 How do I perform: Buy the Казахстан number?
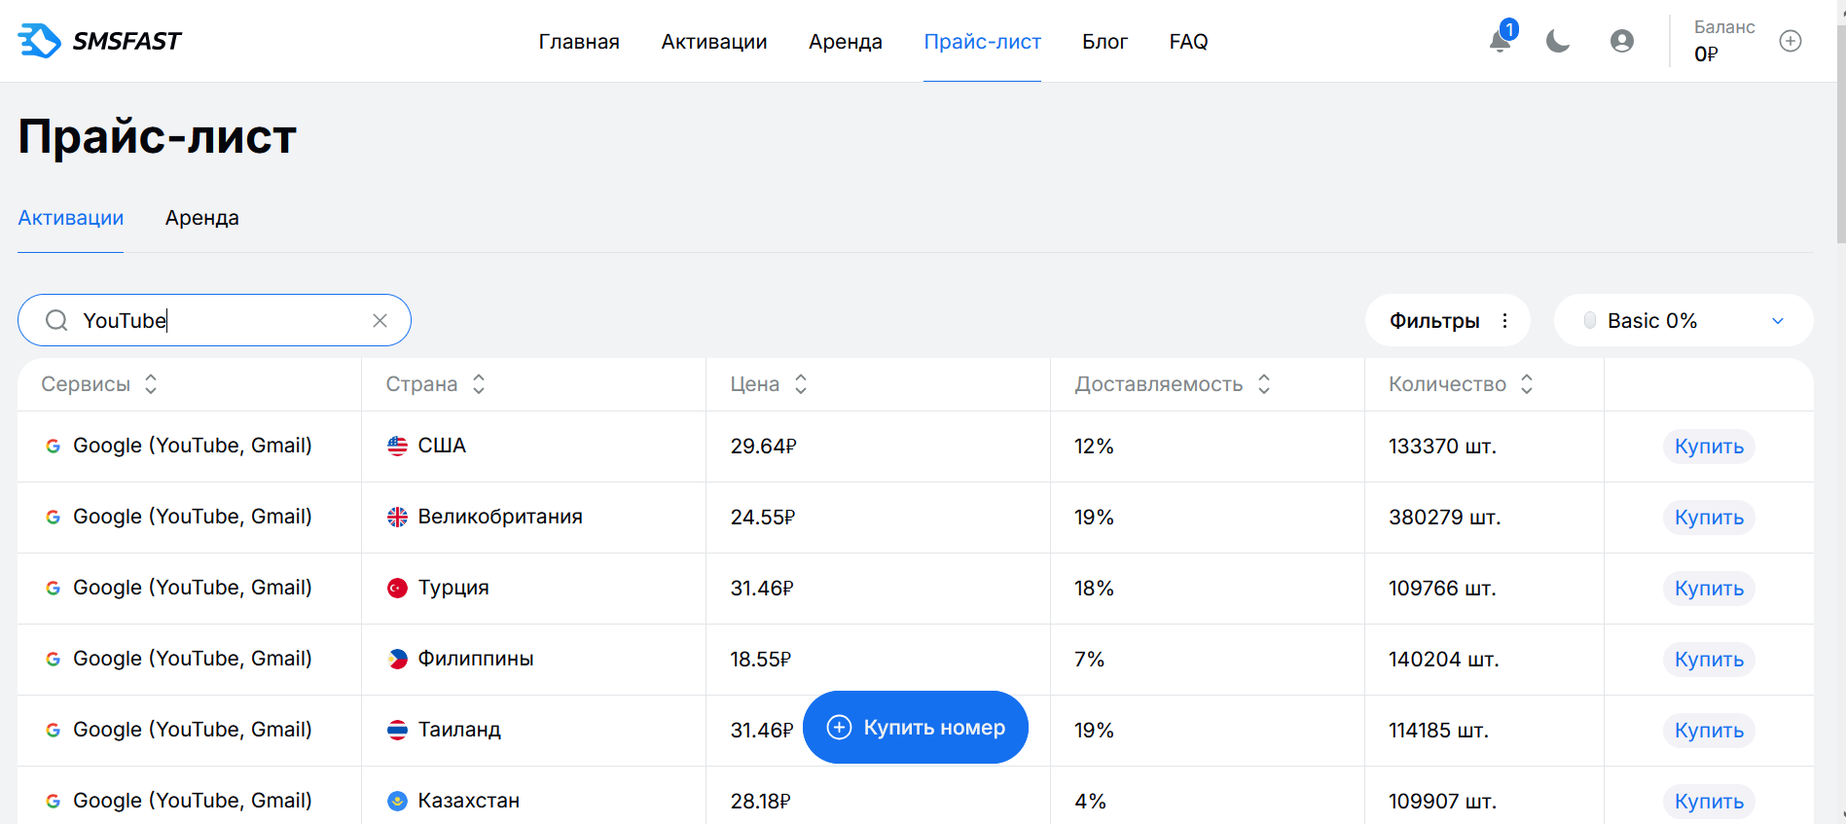click(x=1709, y=802)
